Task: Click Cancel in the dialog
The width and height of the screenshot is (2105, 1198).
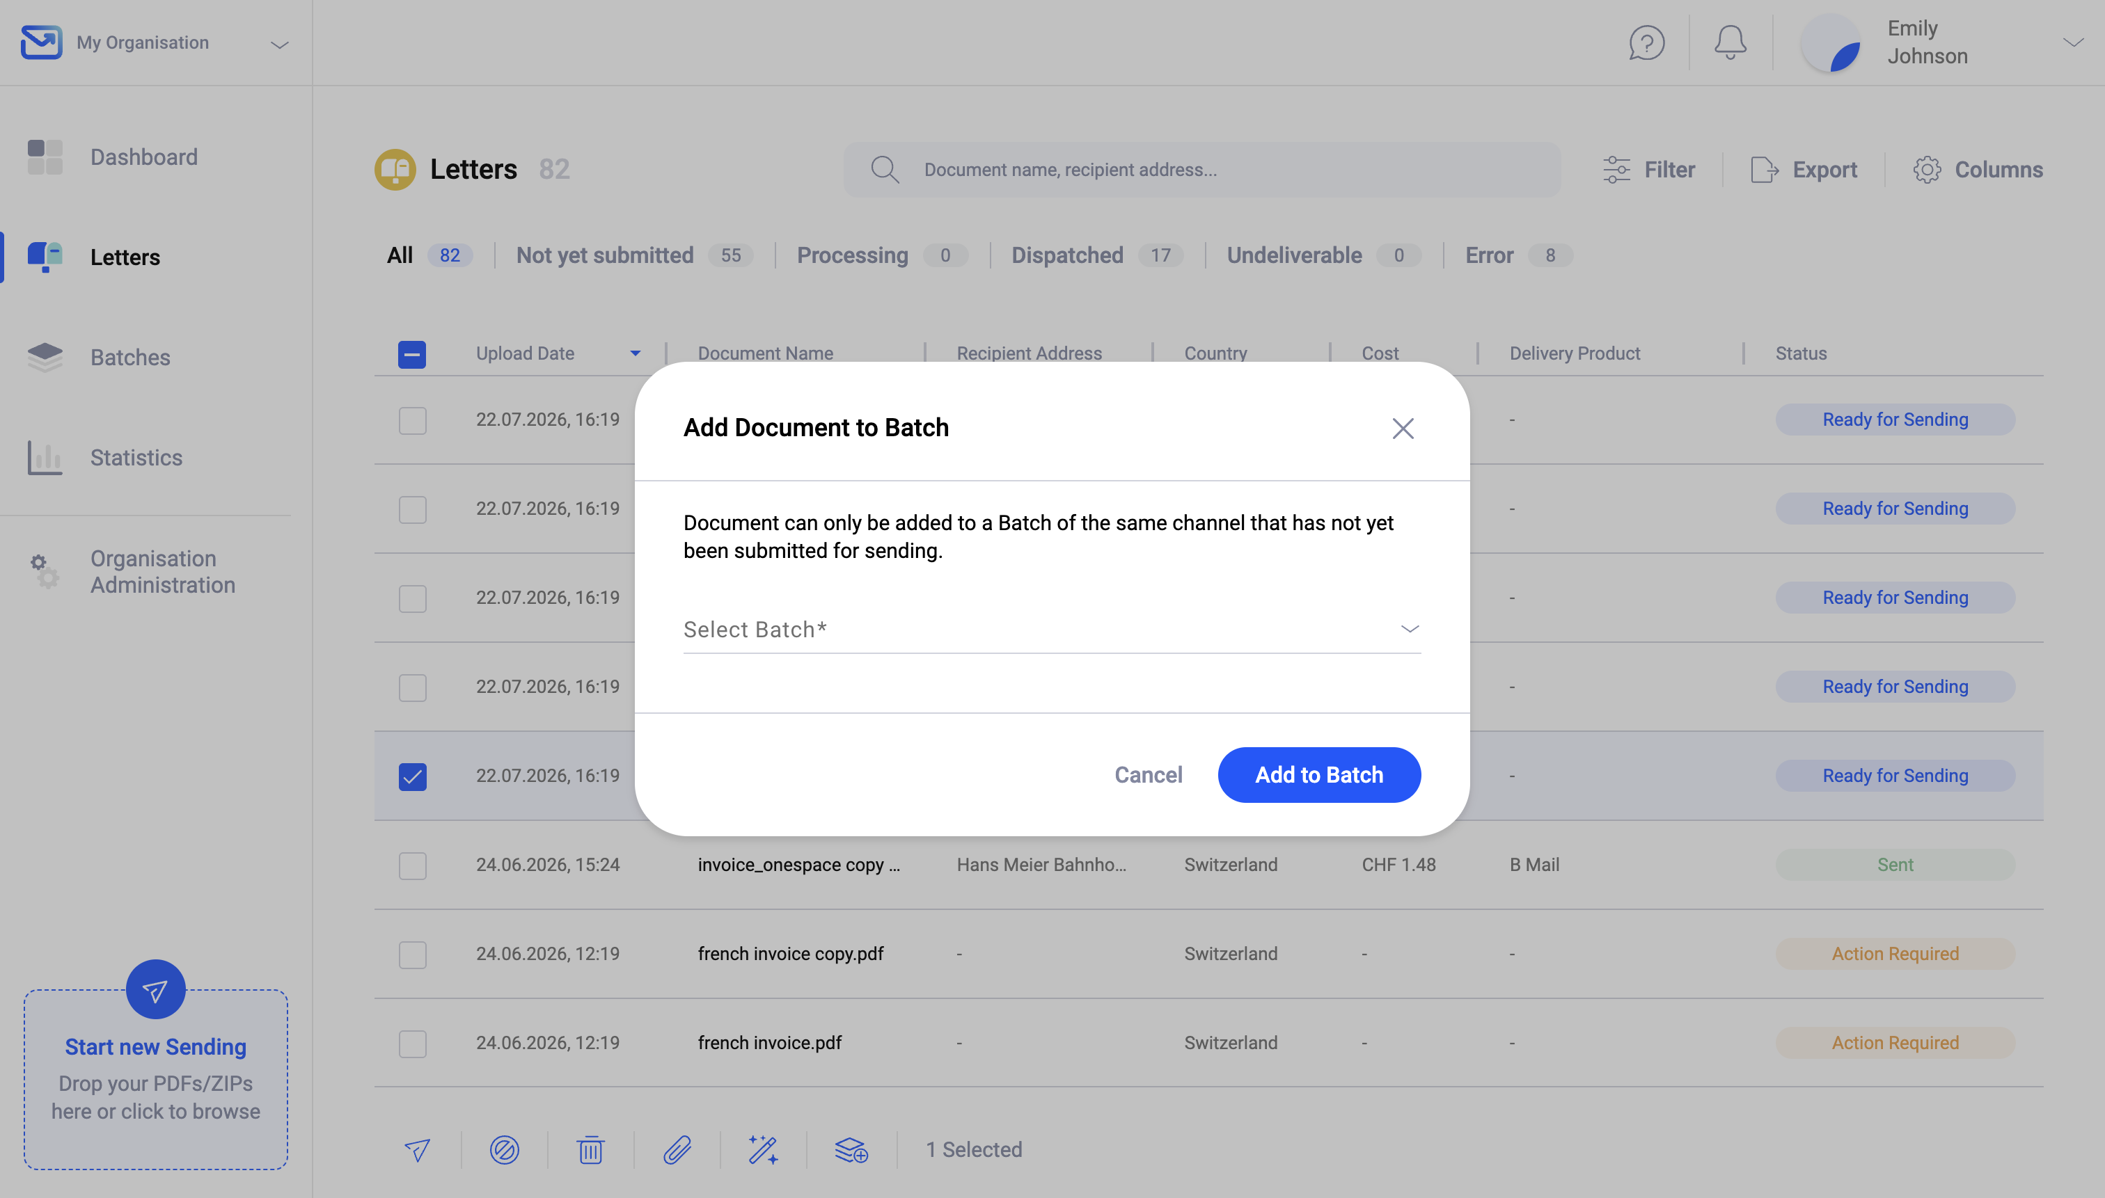Action: [x=1149, y=775]
